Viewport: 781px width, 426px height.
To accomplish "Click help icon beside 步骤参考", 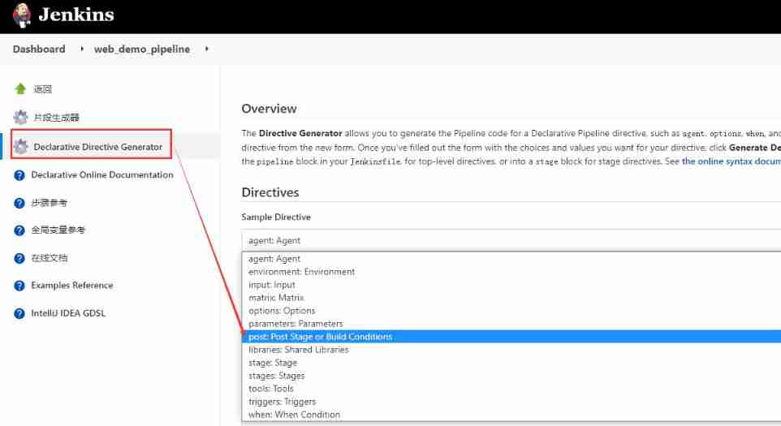I will 19,203.
